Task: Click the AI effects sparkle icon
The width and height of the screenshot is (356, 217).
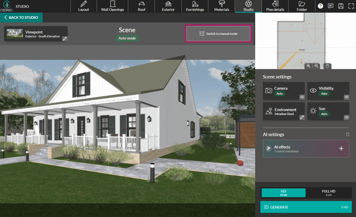Action: [269, 149]
